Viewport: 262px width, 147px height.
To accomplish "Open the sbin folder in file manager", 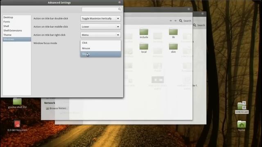I will point(173,48).
